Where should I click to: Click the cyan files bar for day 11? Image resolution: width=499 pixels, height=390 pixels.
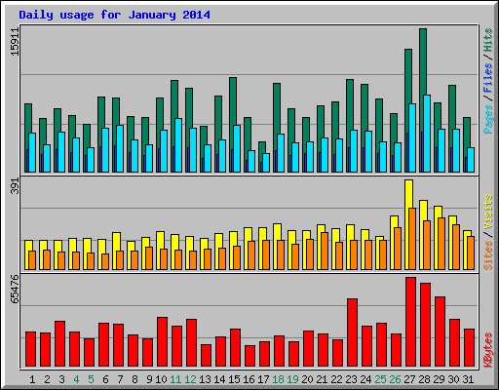click(178, 145)
